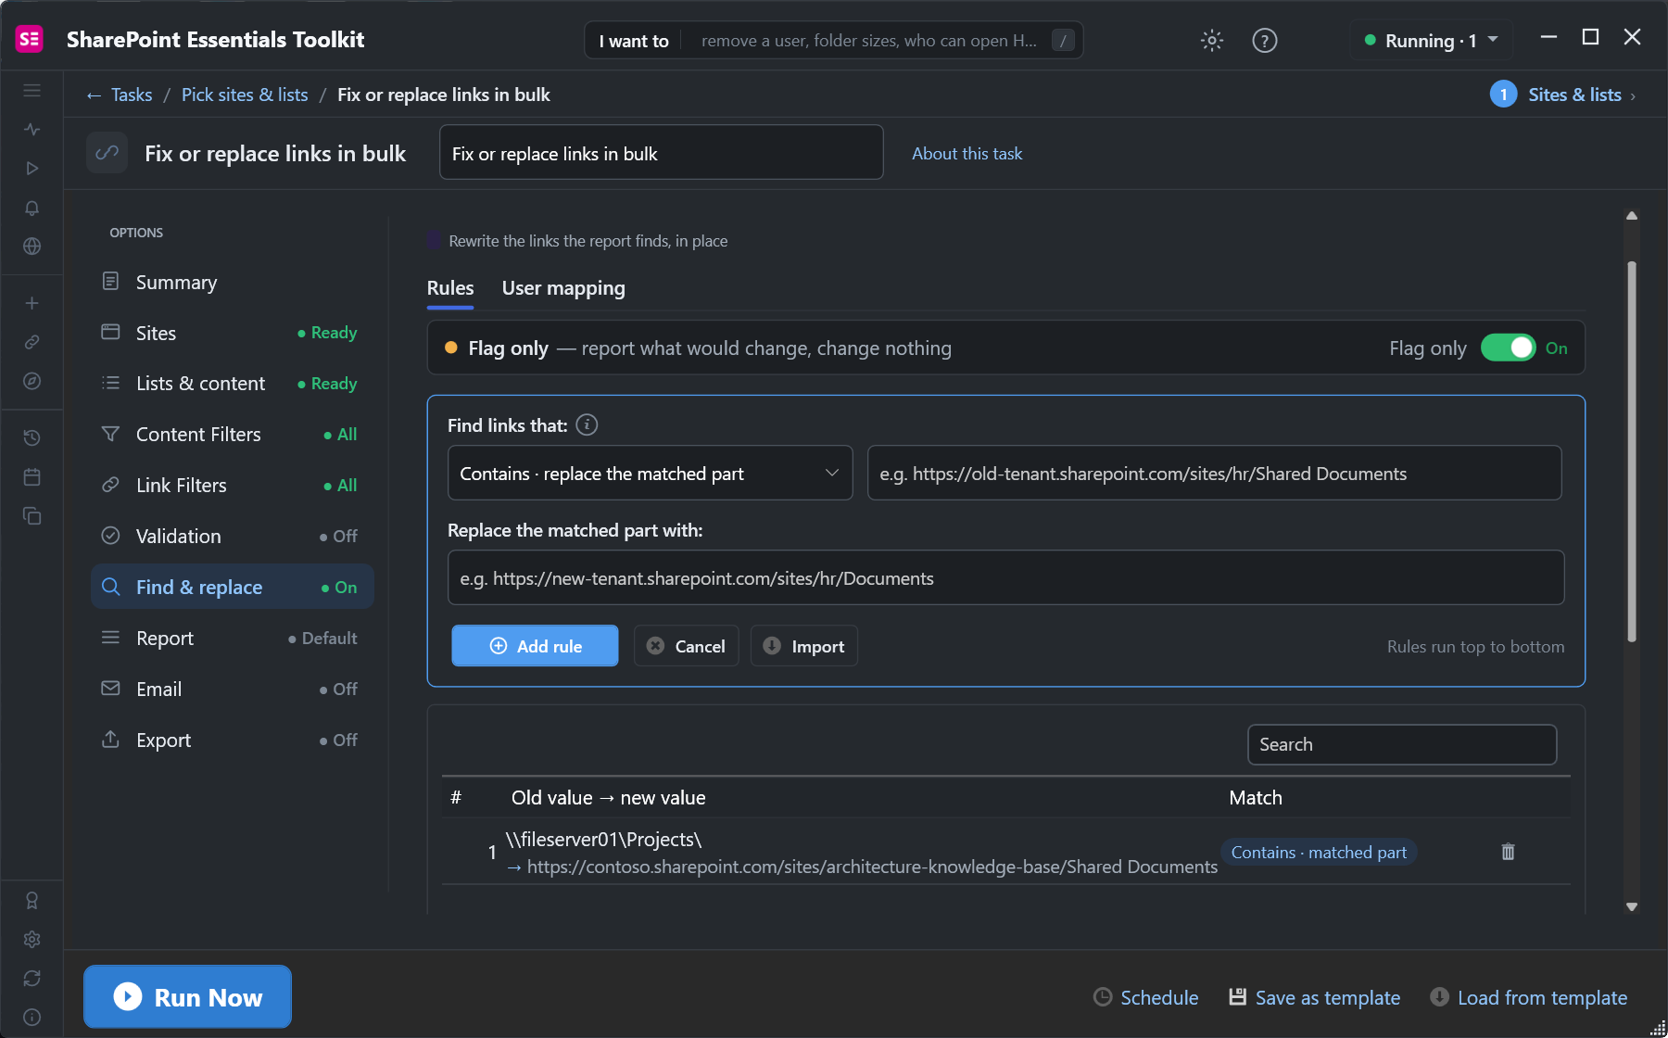
Task: Delete rule 1 with trash icon
Action: pos(1508,852)
